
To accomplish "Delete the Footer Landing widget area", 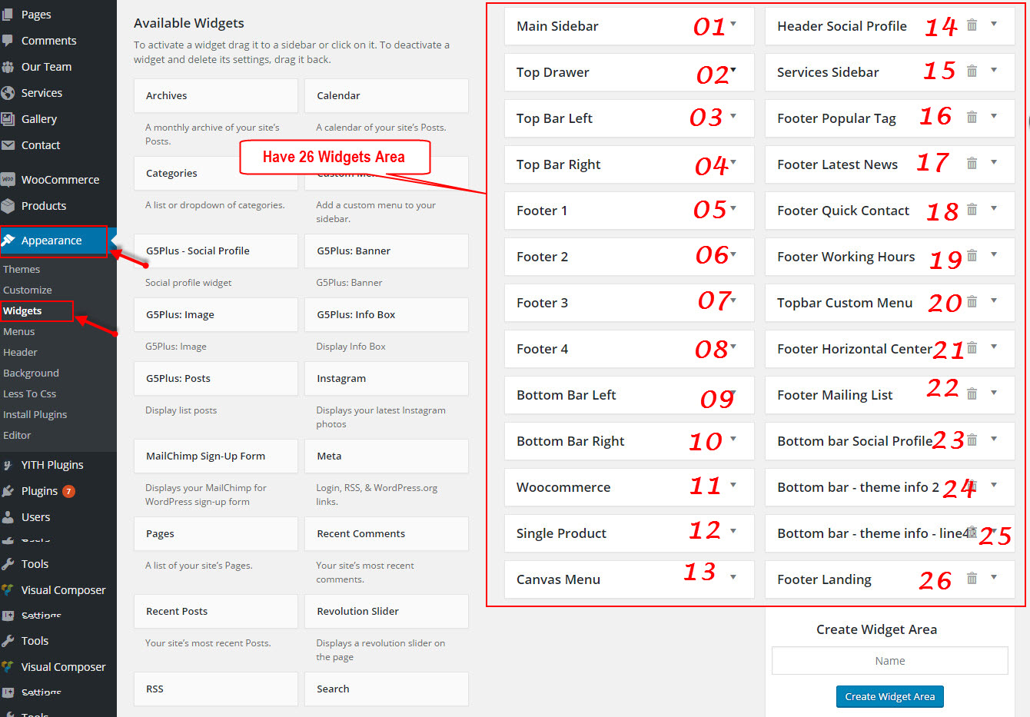I will [972, 579].
